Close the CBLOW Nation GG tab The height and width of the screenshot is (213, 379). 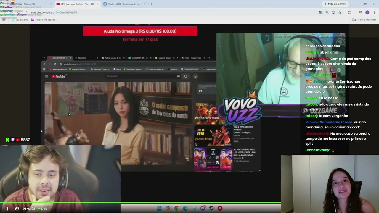tap(50, 4)
